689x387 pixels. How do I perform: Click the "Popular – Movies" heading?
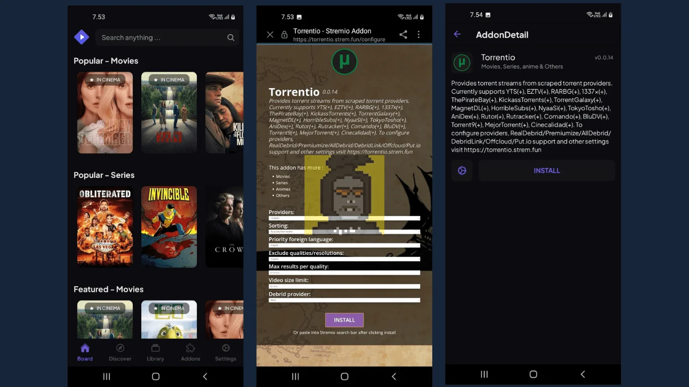(x=106, y=61)
